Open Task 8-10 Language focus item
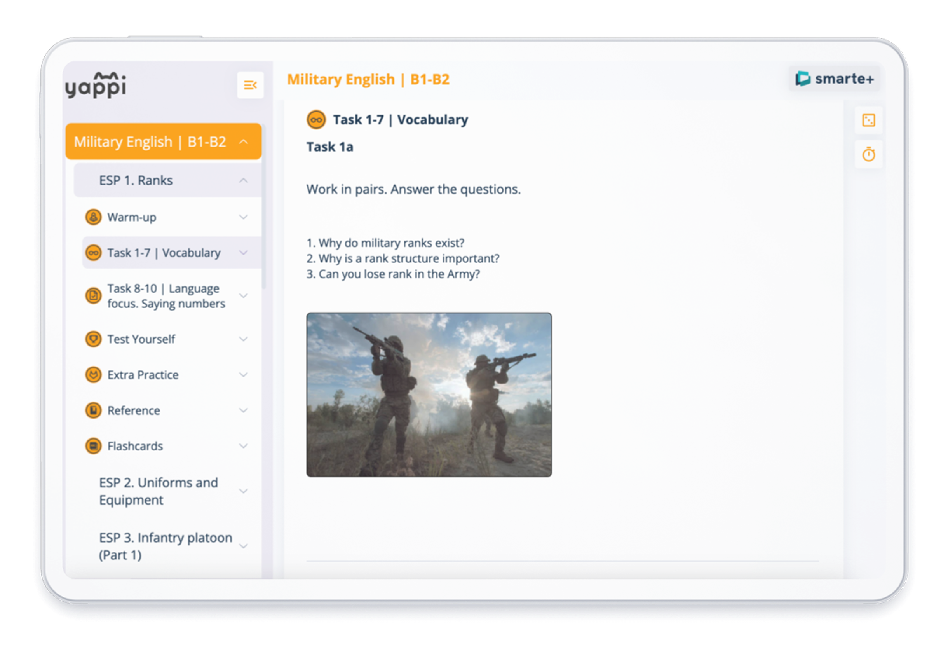The height and width of the screenshot is (653, 948). click(x=166, y=296)
